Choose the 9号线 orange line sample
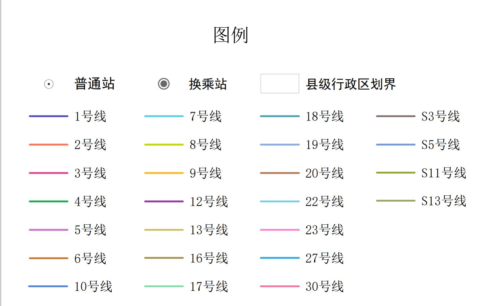 [164, 173]
